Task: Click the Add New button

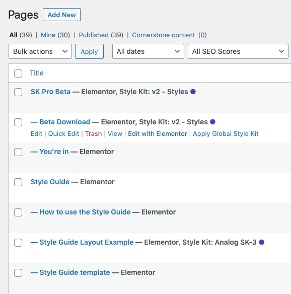Action: click(x=62, y=15)
